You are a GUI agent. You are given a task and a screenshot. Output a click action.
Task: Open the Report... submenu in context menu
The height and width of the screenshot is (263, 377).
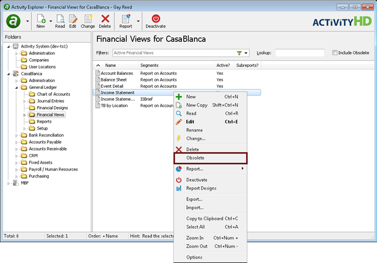211,169
